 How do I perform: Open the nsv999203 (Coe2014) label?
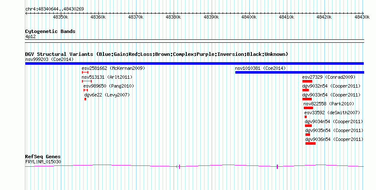[49, 59]
